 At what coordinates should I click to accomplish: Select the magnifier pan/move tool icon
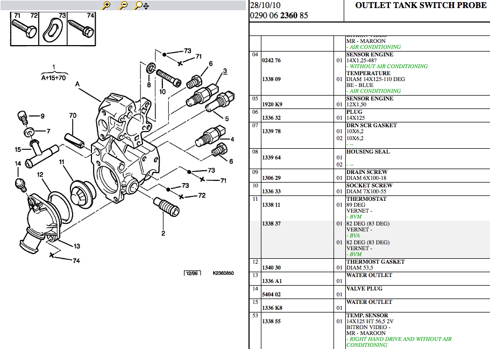[141, 5]
